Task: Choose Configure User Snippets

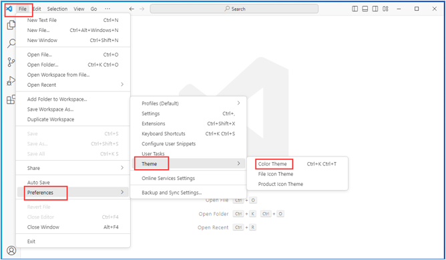Action: click(x=188, y=144)
